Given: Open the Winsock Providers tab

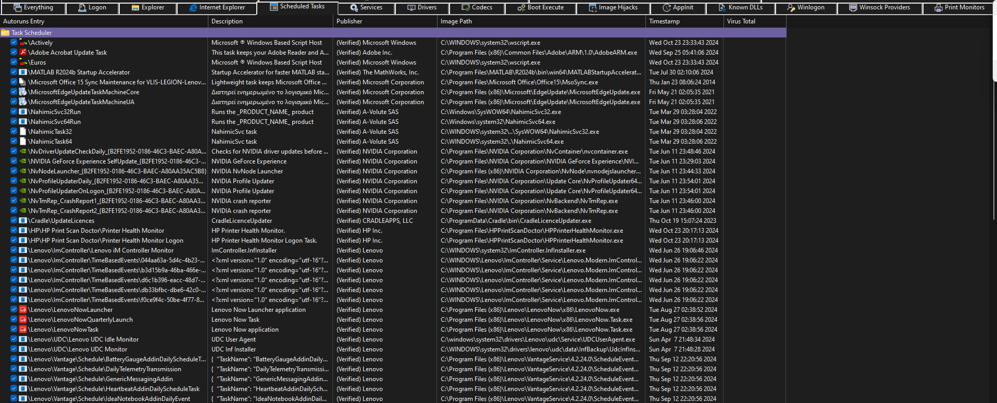Looking at the screenshot, I should (879, 8).
